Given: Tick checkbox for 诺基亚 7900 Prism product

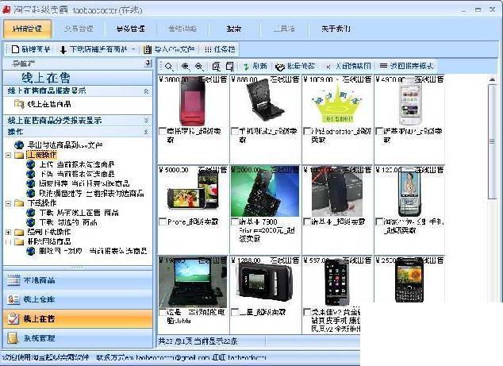Looking at the screenshot, I should (235, 222).
